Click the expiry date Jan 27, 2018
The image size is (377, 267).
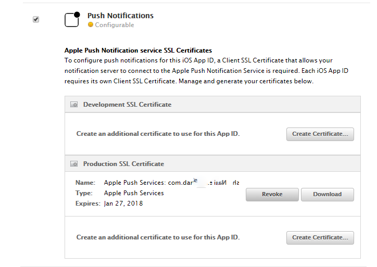pos(123,204)
